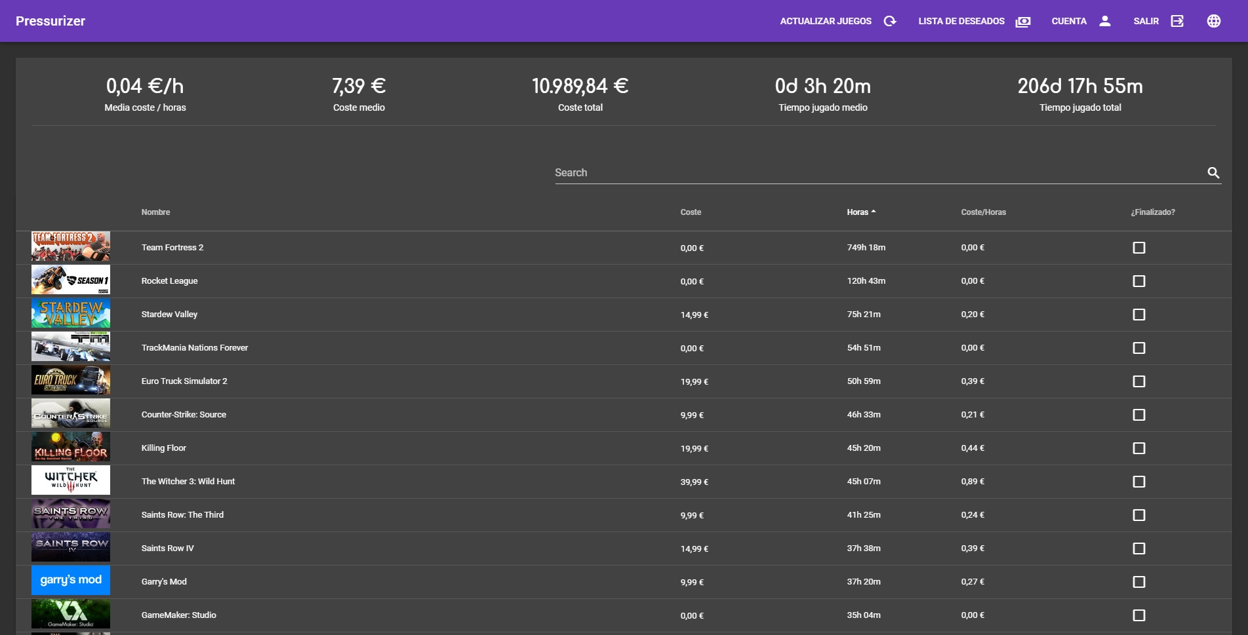Click the Coste total value 10.989,84 €
The image size is (1248, 635).
(x=580, y=86)
